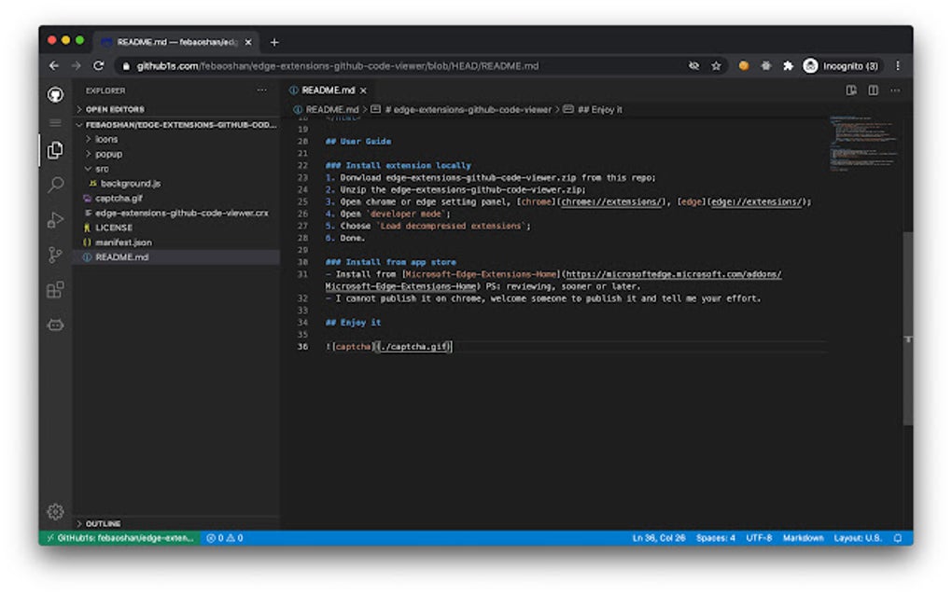The image size is (952, 595).
Task: Open the Extensions view icon
Action: [55, 290]
